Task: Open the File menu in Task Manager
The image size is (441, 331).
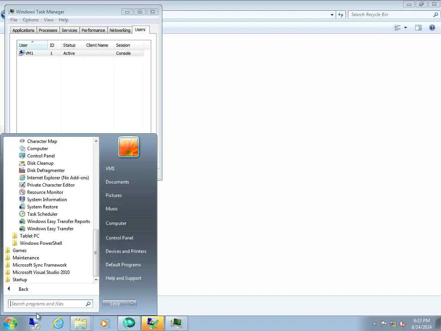Action: tap(14, 20)
